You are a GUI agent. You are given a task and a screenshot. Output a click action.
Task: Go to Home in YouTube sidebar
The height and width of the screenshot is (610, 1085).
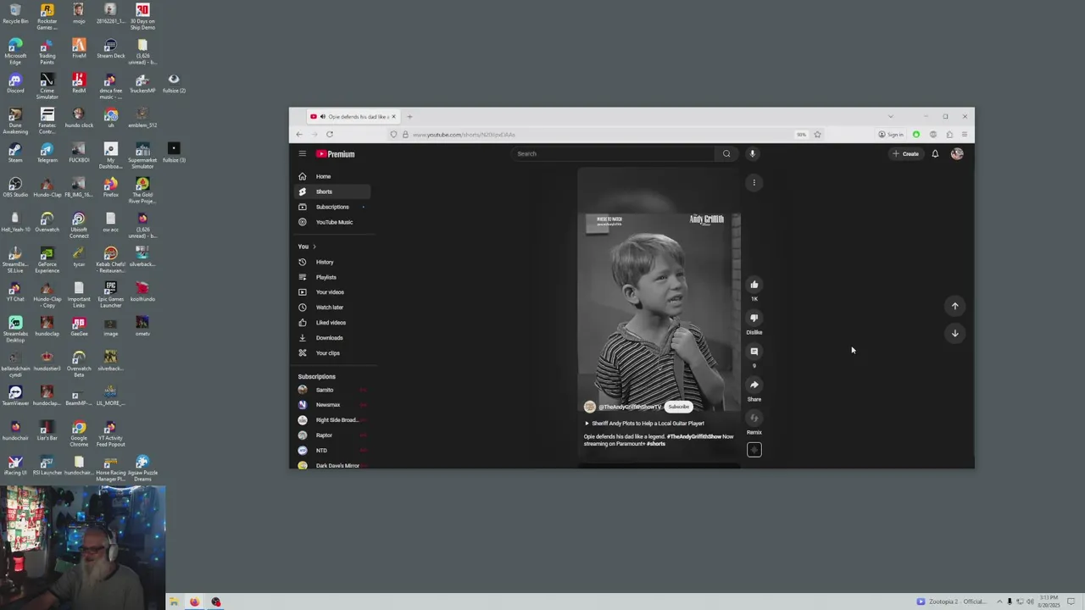click(332, 176)
